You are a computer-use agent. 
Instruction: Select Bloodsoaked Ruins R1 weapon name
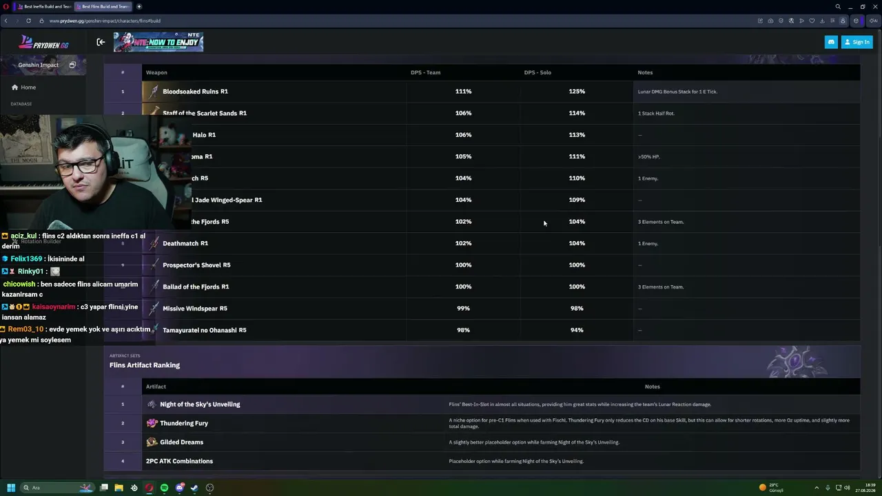tap(195, 92)
